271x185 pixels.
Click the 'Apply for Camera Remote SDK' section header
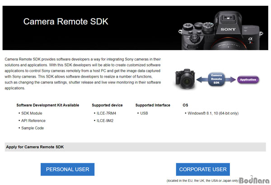click(135, 147)
